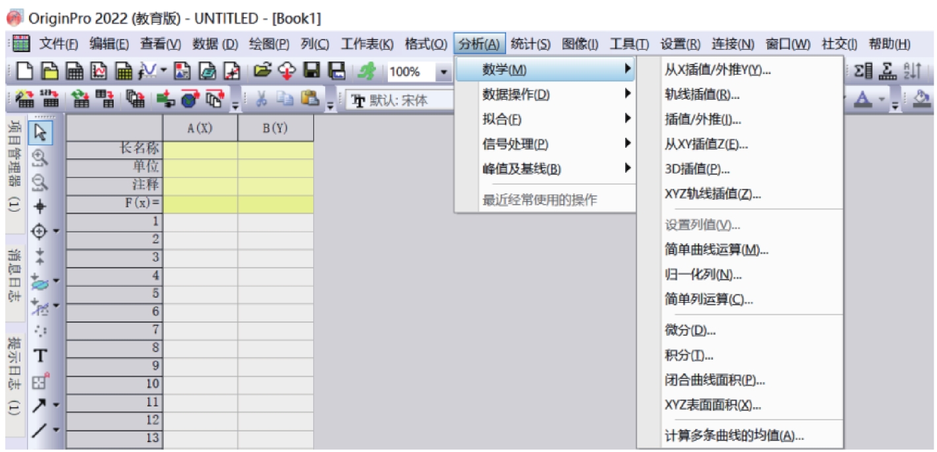937x452 pixels.
Task: Open the 绘图(P) menu
Action: [269, 44]
